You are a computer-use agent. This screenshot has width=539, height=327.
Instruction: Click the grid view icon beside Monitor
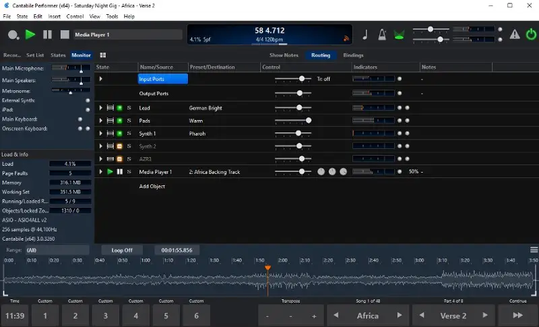[x=103, y=55]
